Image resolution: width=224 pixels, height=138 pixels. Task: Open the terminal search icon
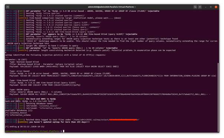pyautogui.click(x=195, y=7)
